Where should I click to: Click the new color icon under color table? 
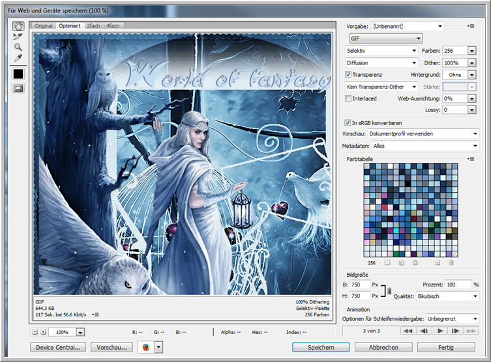[x=438, y=262]
